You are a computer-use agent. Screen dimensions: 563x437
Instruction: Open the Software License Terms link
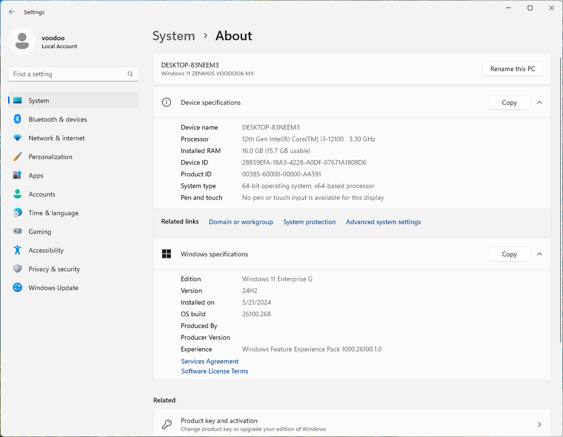coord(215,371)
